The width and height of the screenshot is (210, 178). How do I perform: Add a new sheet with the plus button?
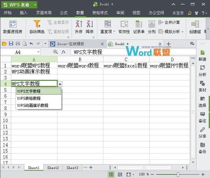pos(91,168)
